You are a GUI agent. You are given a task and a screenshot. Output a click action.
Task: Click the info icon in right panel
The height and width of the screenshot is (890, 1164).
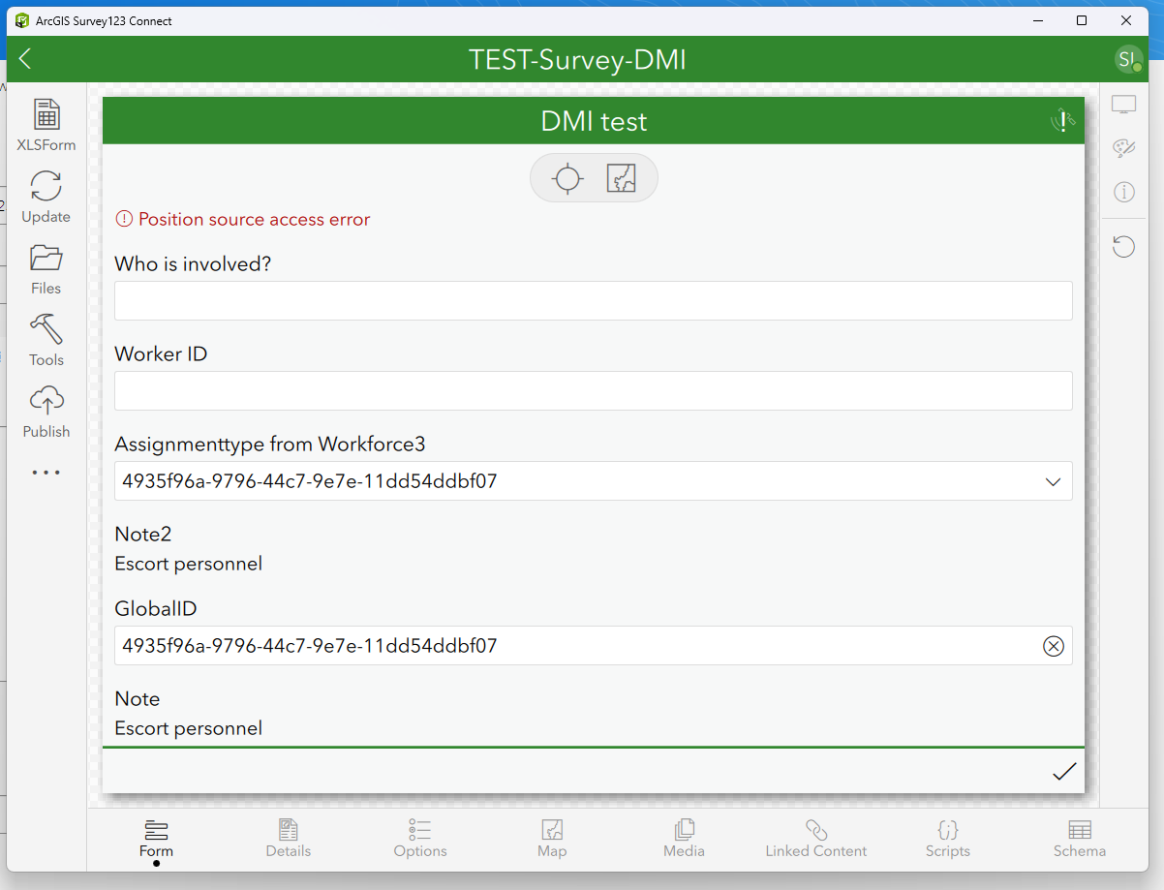[1123, 192]
